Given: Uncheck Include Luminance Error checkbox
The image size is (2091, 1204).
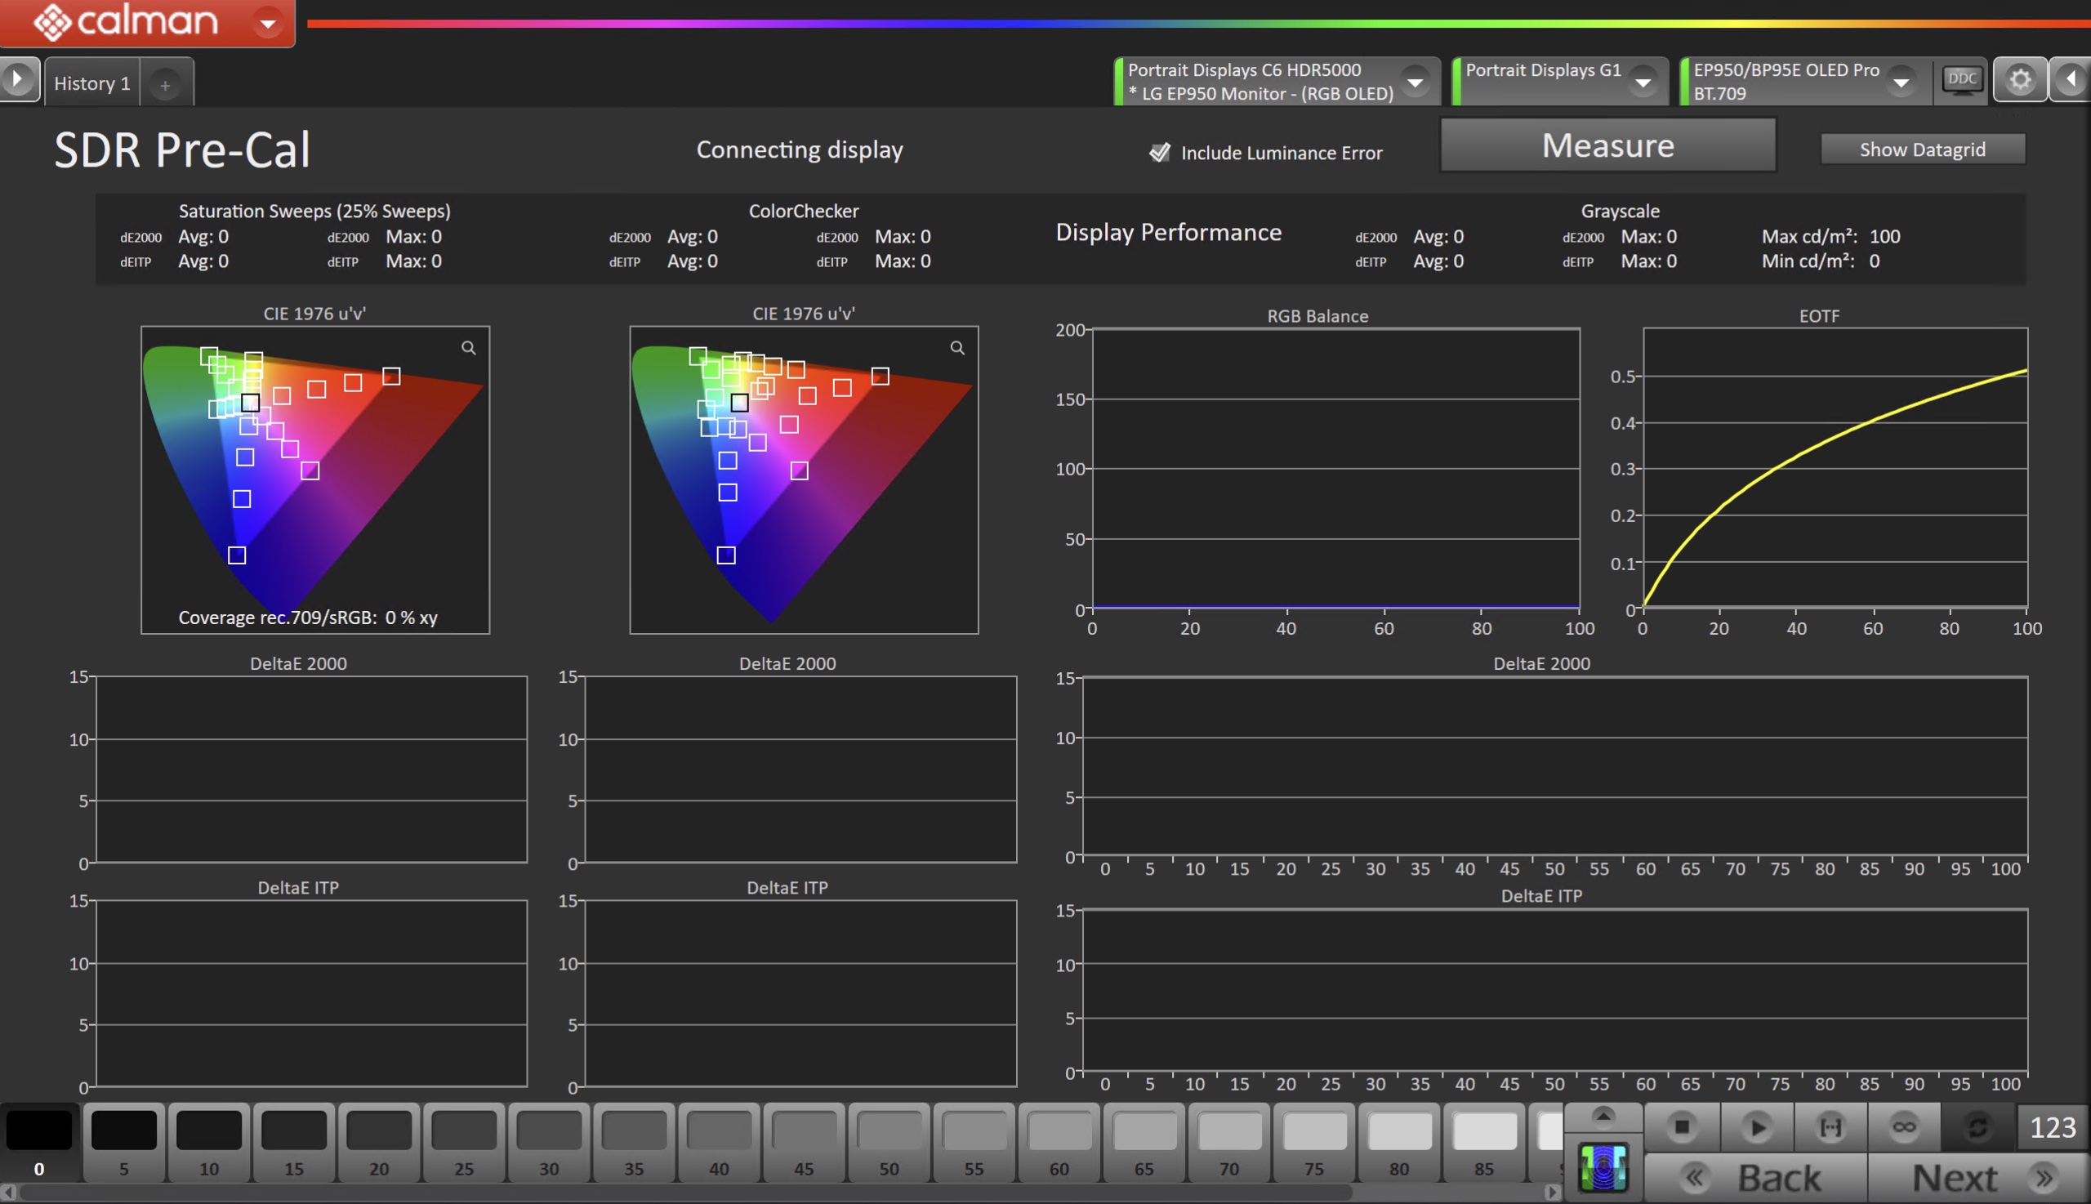Looking at the screenshot, I should [1159, 152].
